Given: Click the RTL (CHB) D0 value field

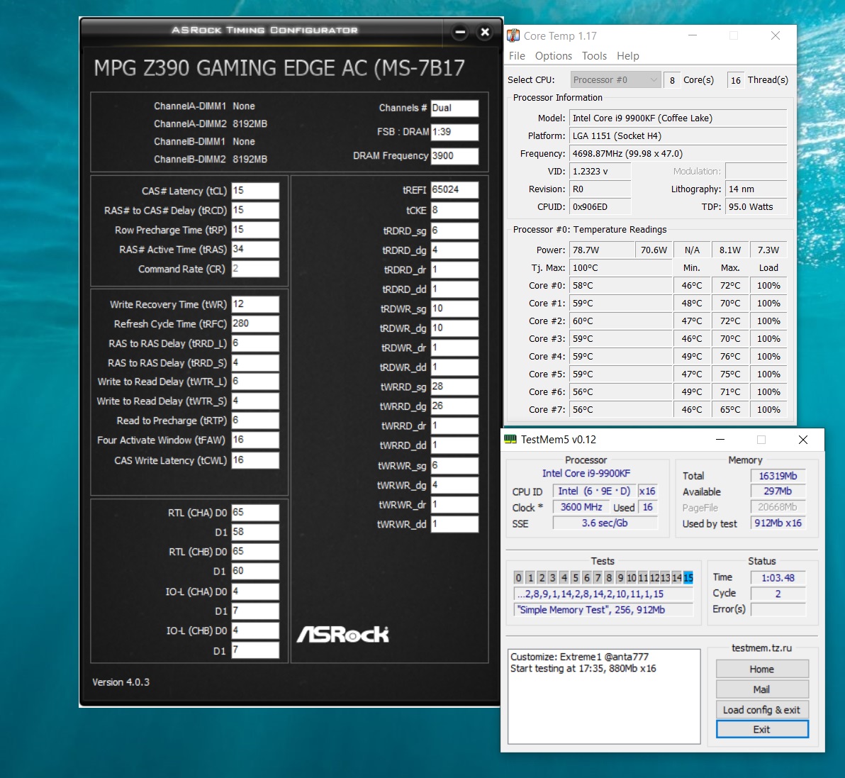Looking at the screenshot, I should coord(255,552).
